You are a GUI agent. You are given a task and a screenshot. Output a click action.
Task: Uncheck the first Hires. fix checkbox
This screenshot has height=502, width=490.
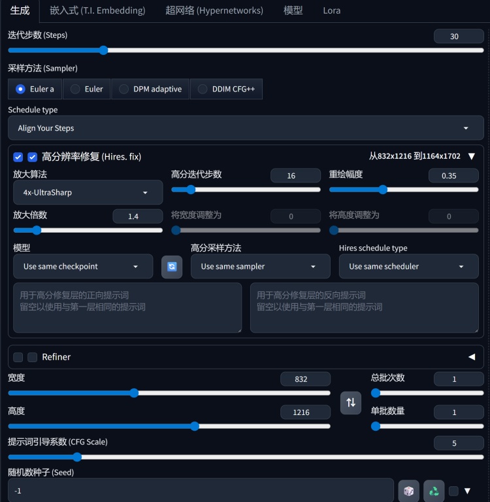[18, 157]
